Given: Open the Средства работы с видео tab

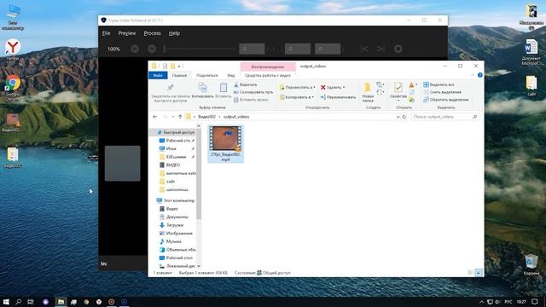Looking at the screenshot, I should (267, 75).
